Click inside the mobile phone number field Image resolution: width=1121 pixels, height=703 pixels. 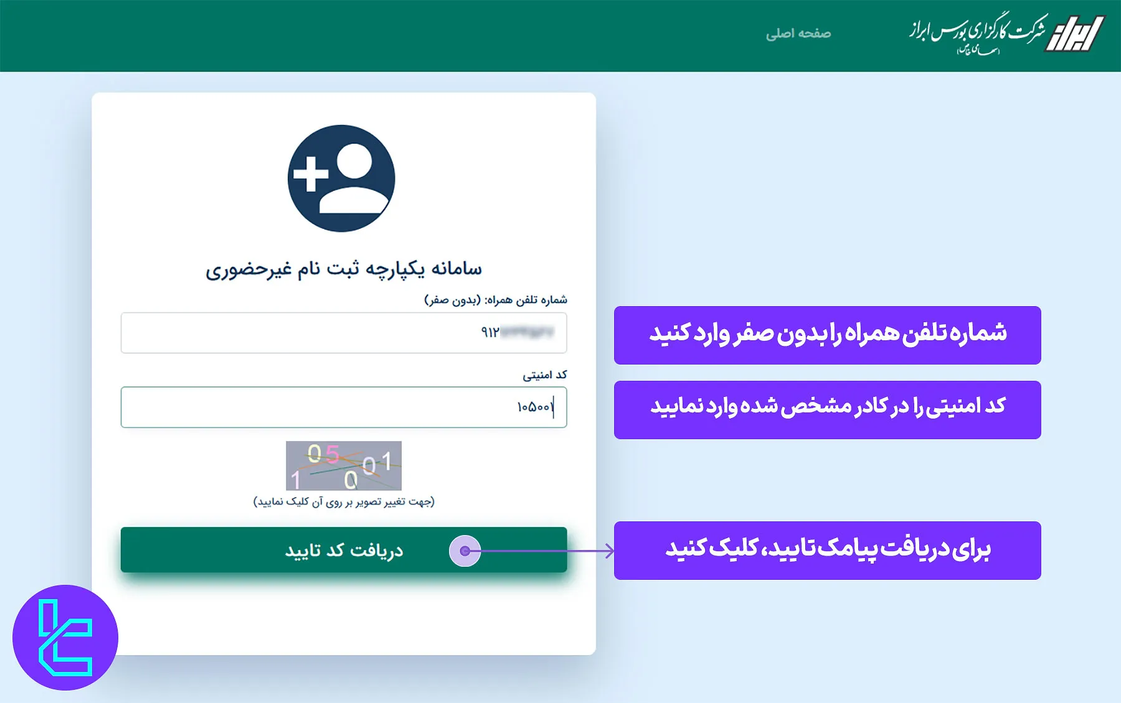(343, 333)
